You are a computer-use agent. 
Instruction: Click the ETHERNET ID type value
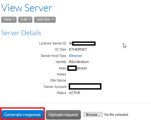78,49
